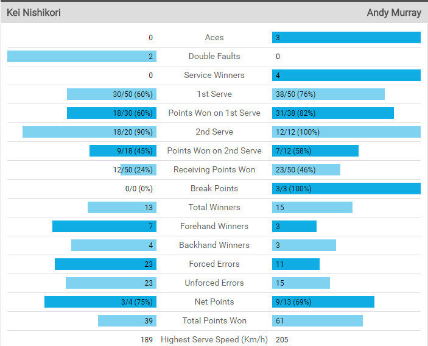
Task: Click Murray's Total Points Won bar 61
Action: [317, 321]
